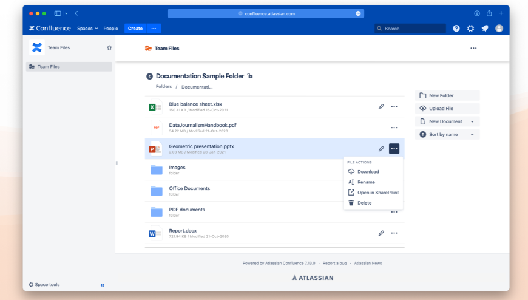Click the Documentati... breadcrumb

(197, 87)
